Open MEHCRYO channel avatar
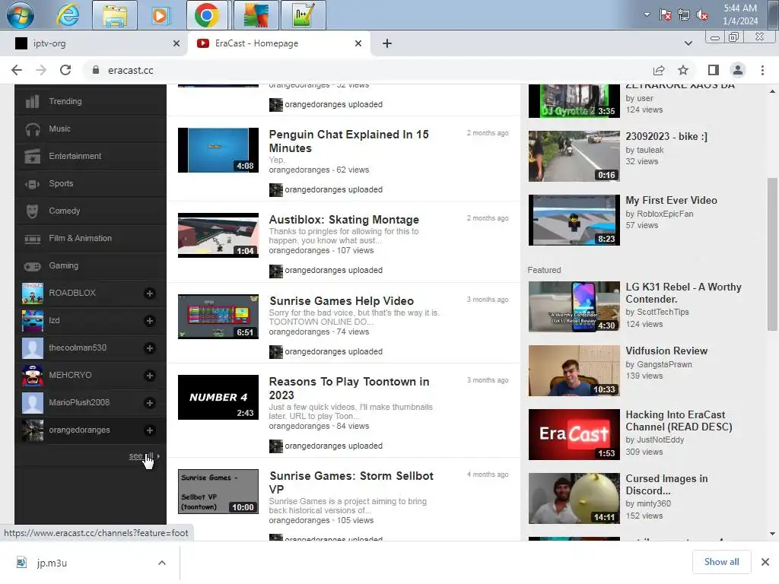Image resolution: width=779 pixels, height=584 pixels. pyautogui.click(x=33, y=375)
